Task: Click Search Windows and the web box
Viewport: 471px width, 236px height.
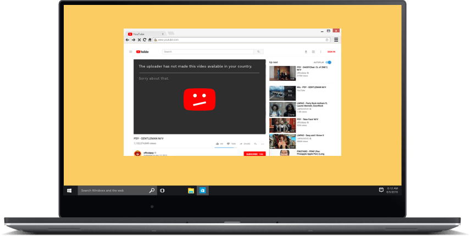Action: click(x=117, y=190)
